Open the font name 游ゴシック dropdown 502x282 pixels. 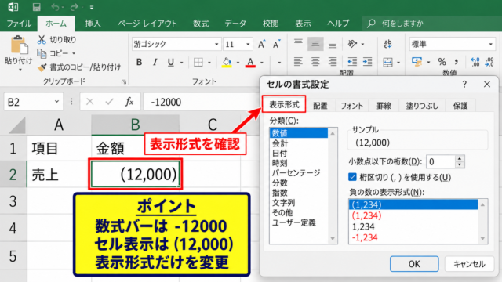pos(216,44)
